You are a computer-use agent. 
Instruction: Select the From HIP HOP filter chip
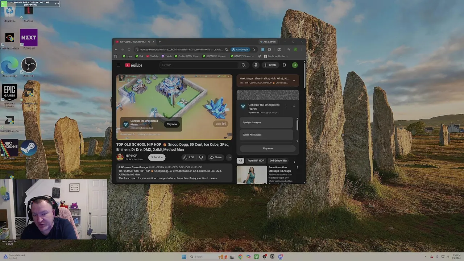(x=256, y=161)
